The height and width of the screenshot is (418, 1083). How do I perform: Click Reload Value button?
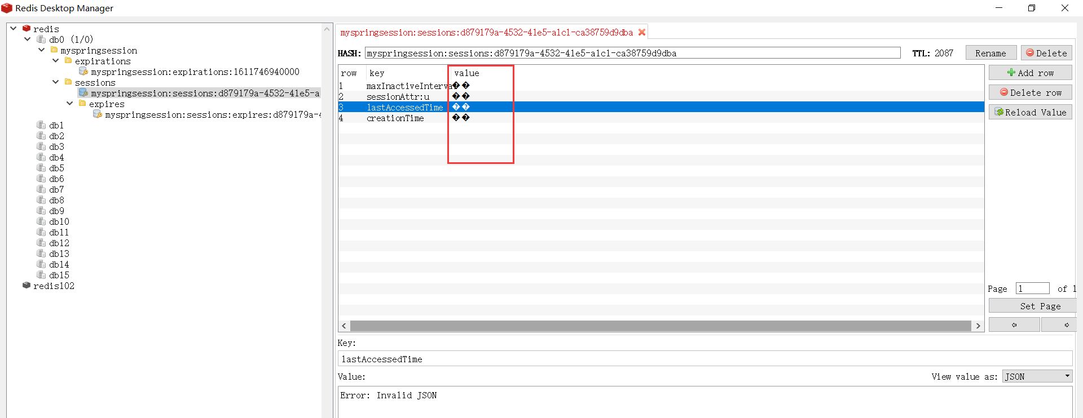(x=1031, y=112)
